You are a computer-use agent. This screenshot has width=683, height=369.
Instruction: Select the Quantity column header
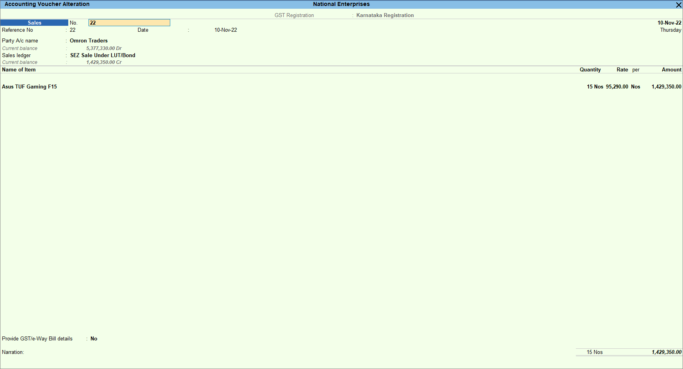590,70
